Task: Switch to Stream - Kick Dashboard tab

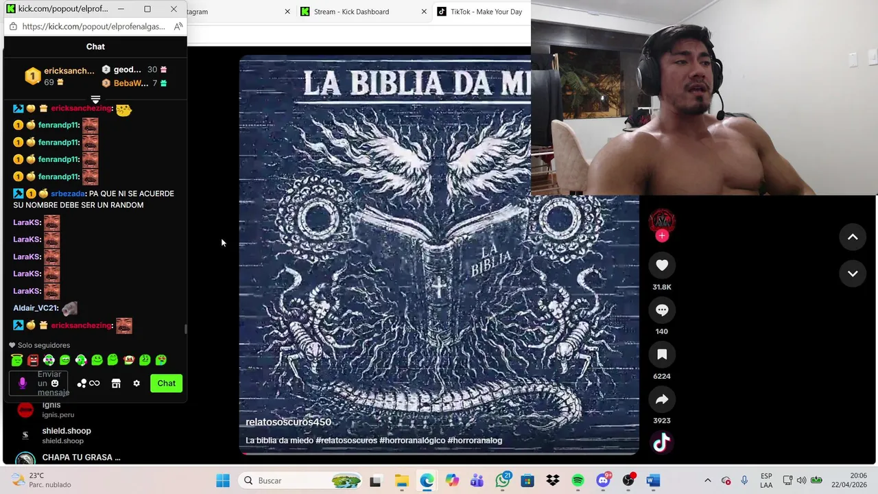Action: [x=351, y=12]
